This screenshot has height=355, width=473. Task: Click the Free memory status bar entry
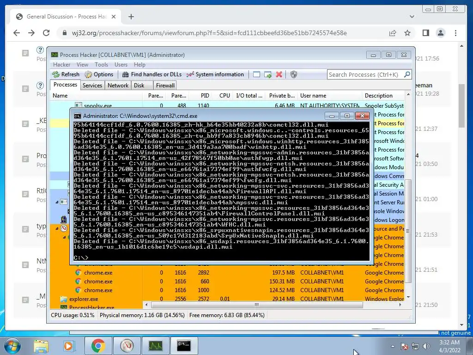[x=227, y=315]
